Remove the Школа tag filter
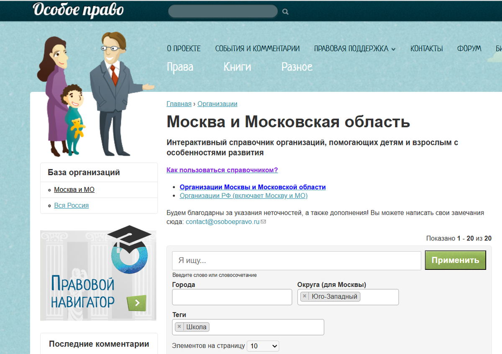 [179, 327]
